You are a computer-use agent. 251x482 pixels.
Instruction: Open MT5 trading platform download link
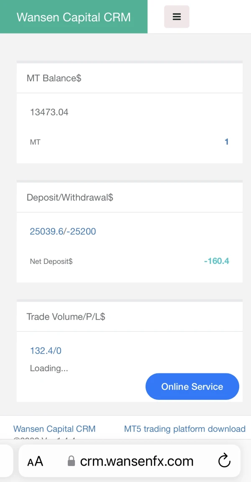[x=184, y=429]
